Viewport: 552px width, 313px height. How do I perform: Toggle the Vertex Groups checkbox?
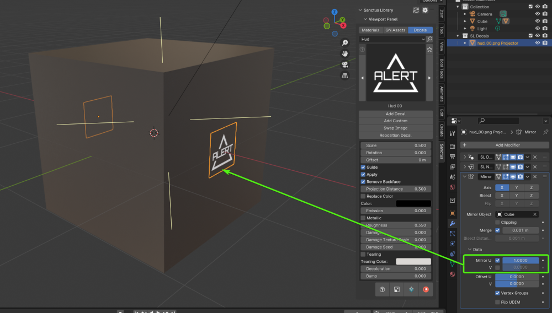point(497,293)
